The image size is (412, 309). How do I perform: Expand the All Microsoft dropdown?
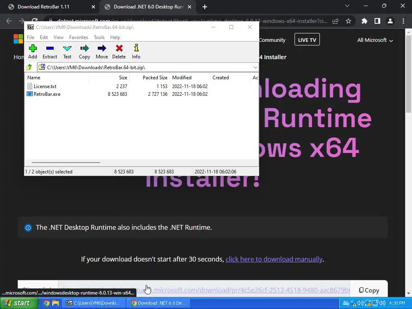(375, 40)
